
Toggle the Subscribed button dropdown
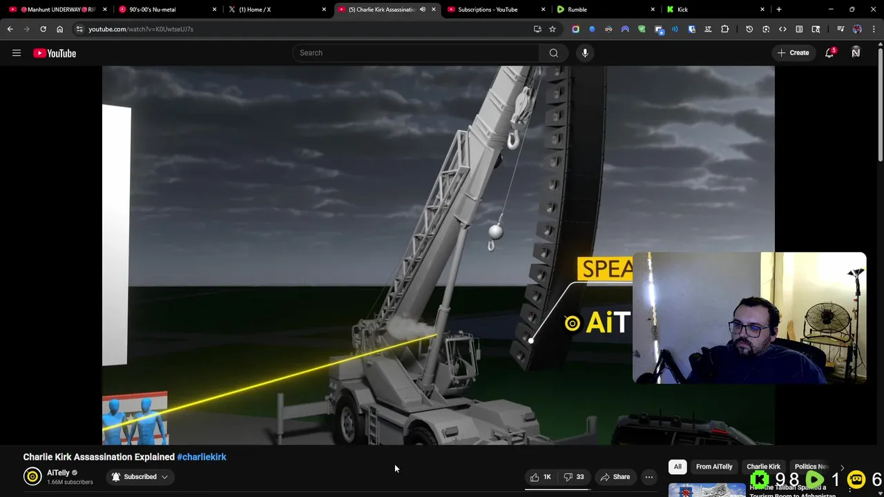(140, 477)
